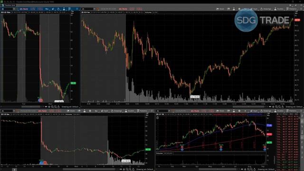Click zoom-out magnifier below top-right chart
Screen dimensions: 304x171
click(x=279, y=107)
